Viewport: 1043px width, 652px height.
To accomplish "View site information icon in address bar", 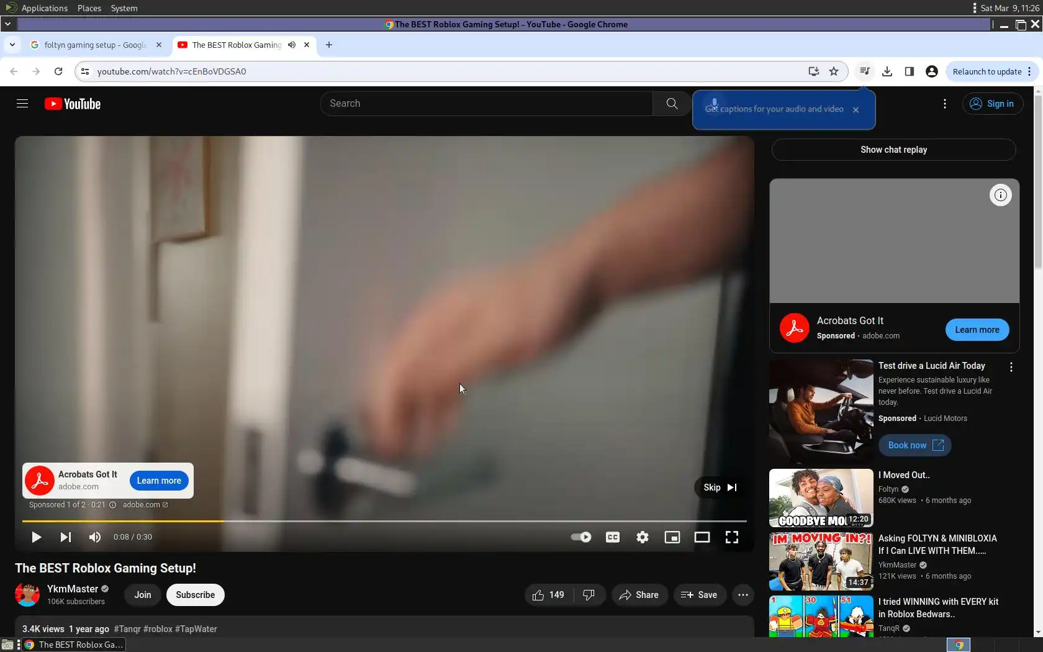I will click(85, 71).
